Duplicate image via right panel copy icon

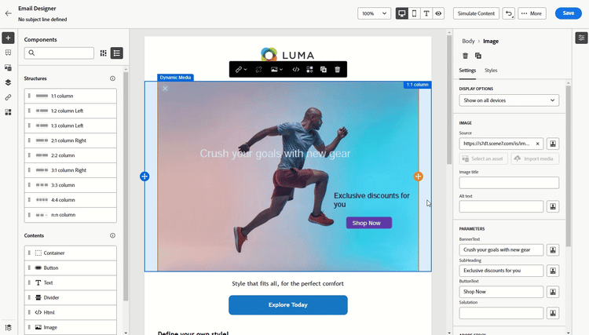478,56
